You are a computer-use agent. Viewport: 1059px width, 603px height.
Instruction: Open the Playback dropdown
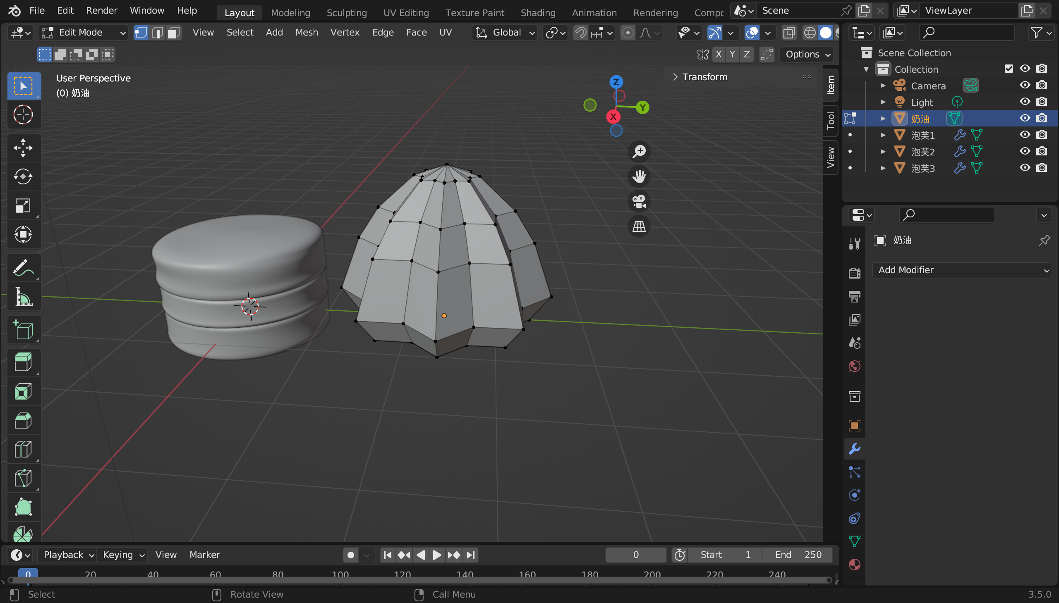[67, 555]
